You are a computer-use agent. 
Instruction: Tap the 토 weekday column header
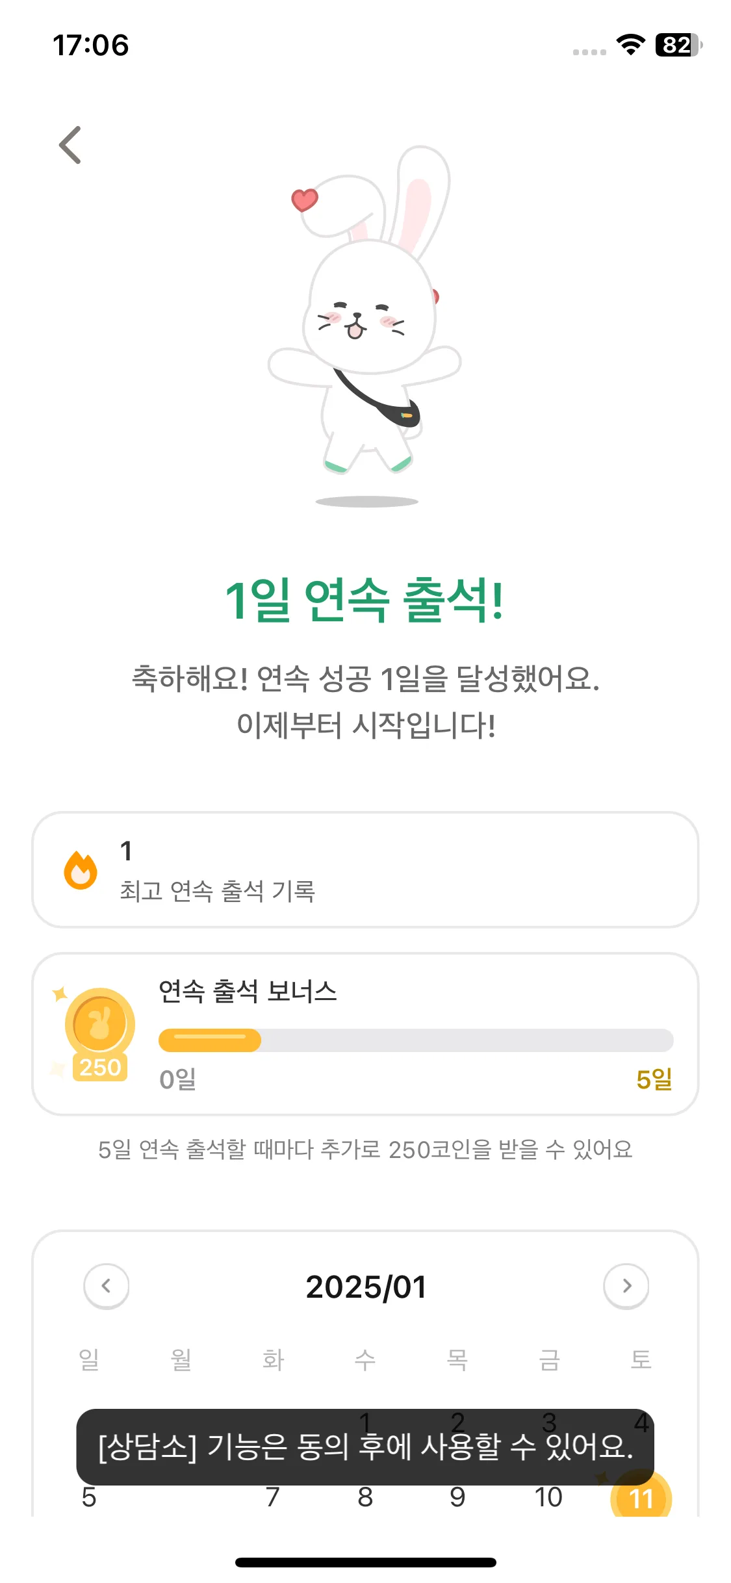641,1359
